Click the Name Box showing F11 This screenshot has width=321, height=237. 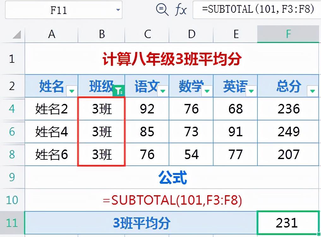pos(64,10)
